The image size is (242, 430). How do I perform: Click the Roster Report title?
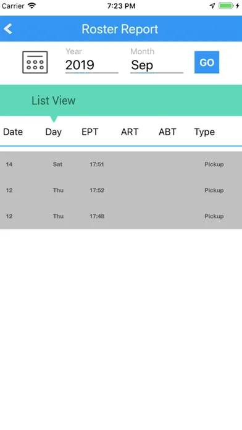(x=120, y=29)
